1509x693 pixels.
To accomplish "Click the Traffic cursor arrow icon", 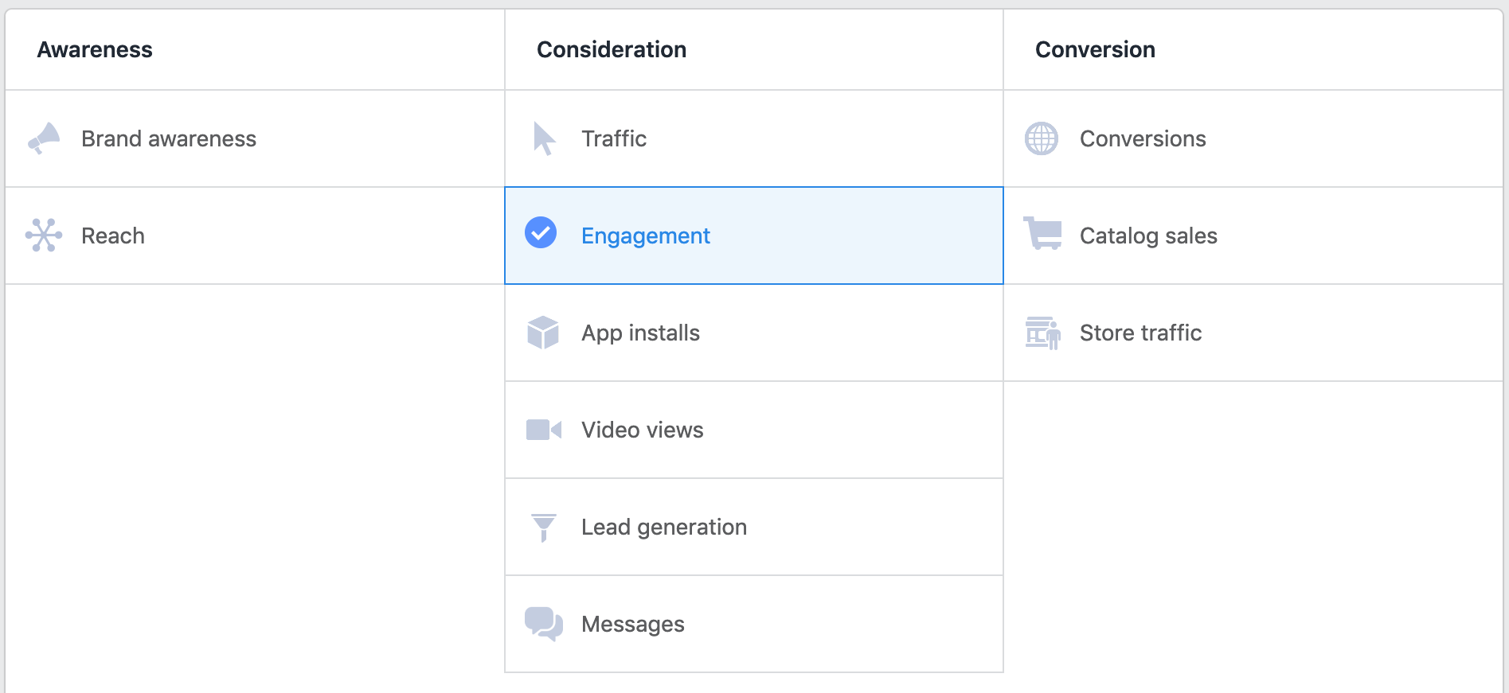I will (544, 138).
